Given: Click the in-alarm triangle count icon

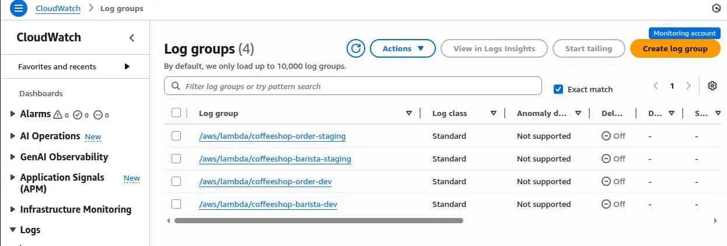Looking at the screenshot, I should 57,115.
